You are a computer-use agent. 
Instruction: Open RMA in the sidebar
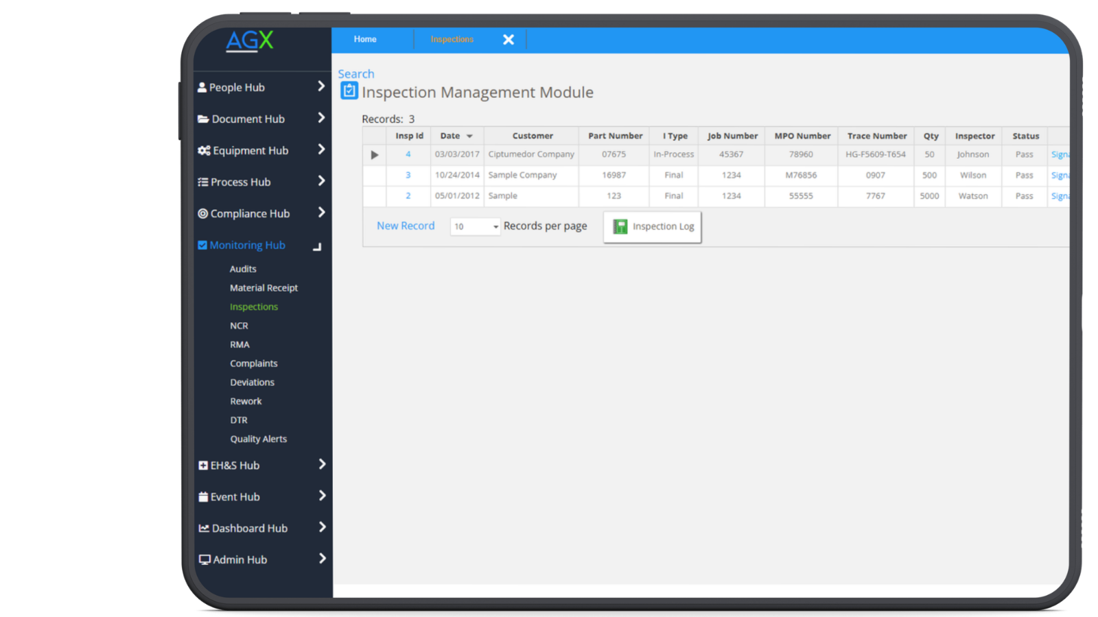click(240, 344)
